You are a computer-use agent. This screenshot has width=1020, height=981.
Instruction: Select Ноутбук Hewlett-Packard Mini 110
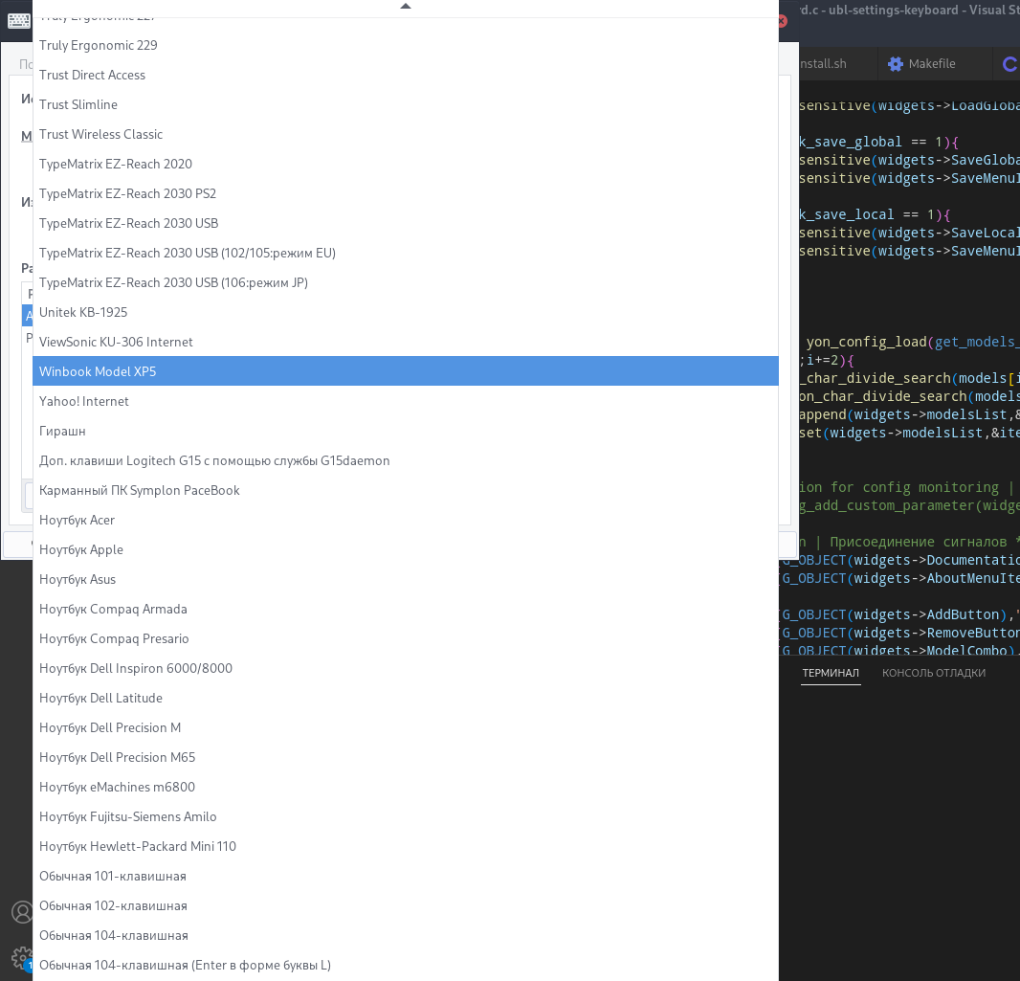click(406, 847)
